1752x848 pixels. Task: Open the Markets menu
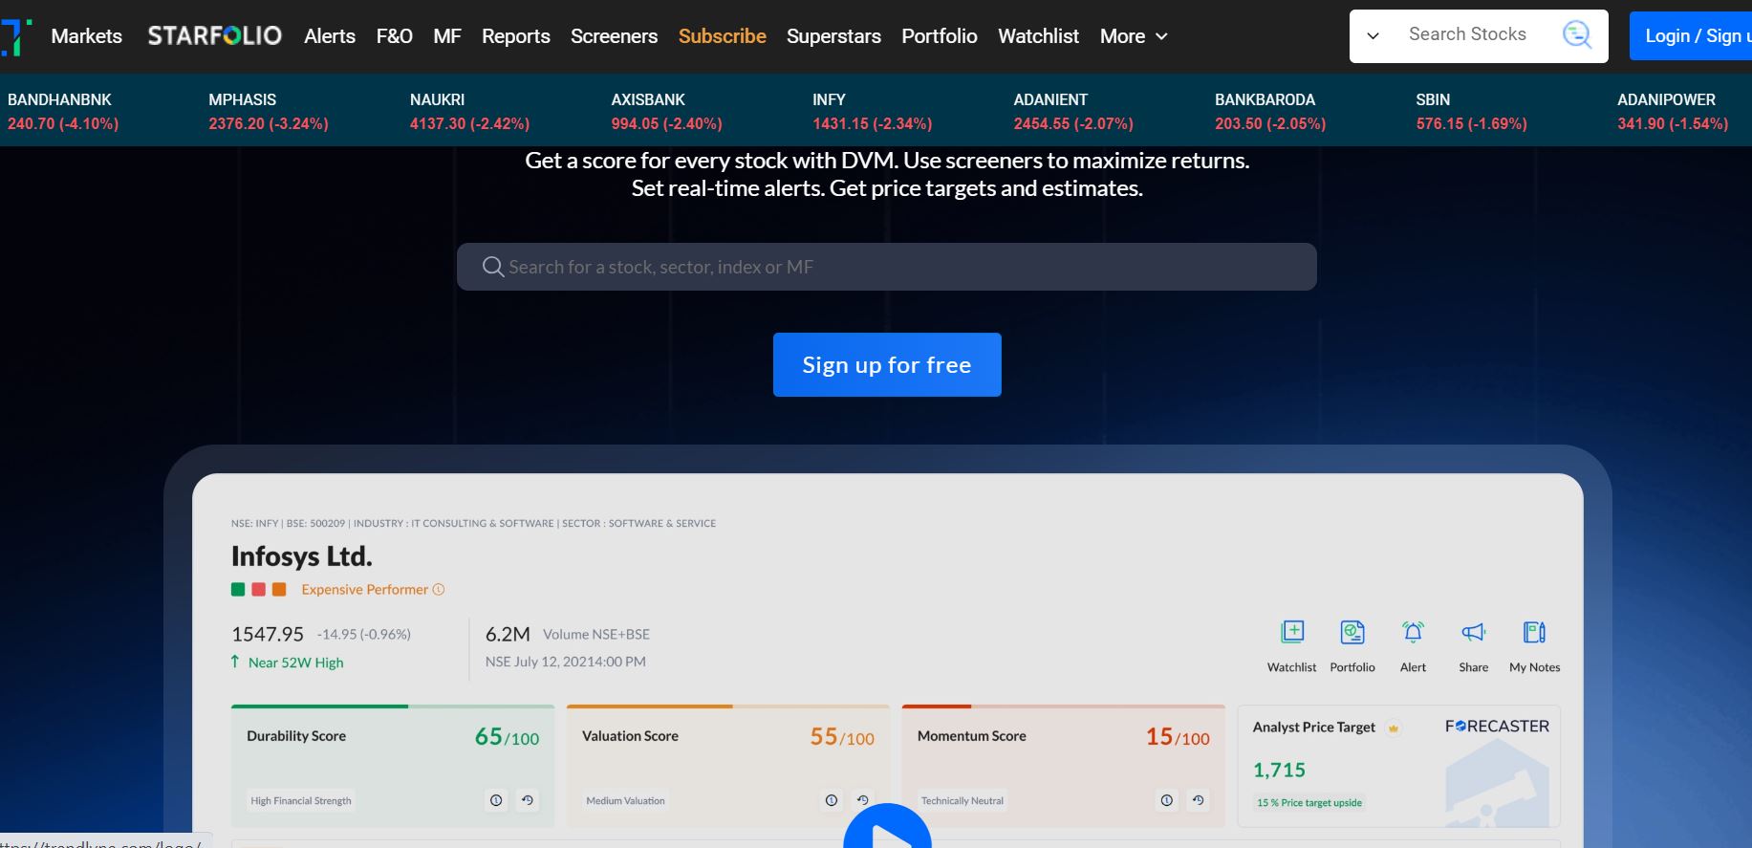86,36
